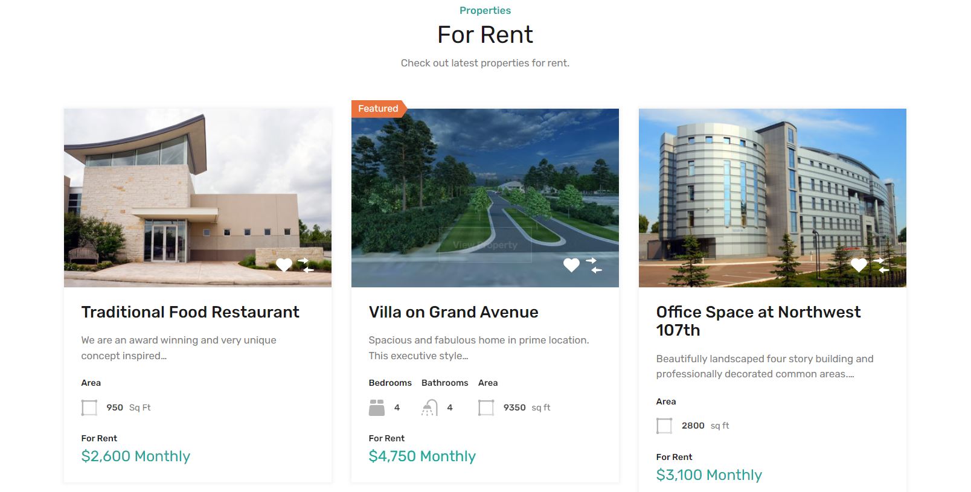Image resolution: width=971 pixels, height=492 pixels.
Task: Open the Traditional Food Restaurant title link
Action: pyautogui.click(x=190, y=312)
